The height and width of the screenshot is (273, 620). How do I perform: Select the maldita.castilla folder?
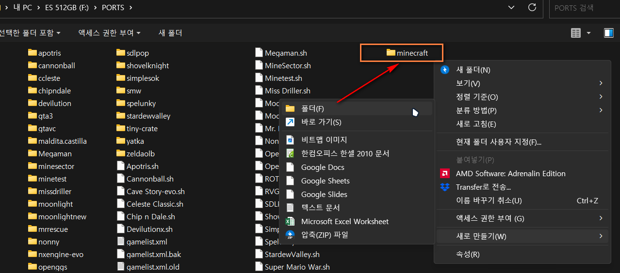point(58,141)
